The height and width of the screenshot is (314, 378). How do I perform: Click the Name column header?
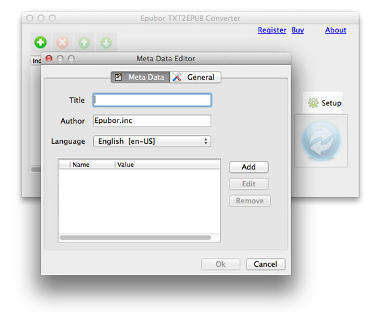click(92, 165)
